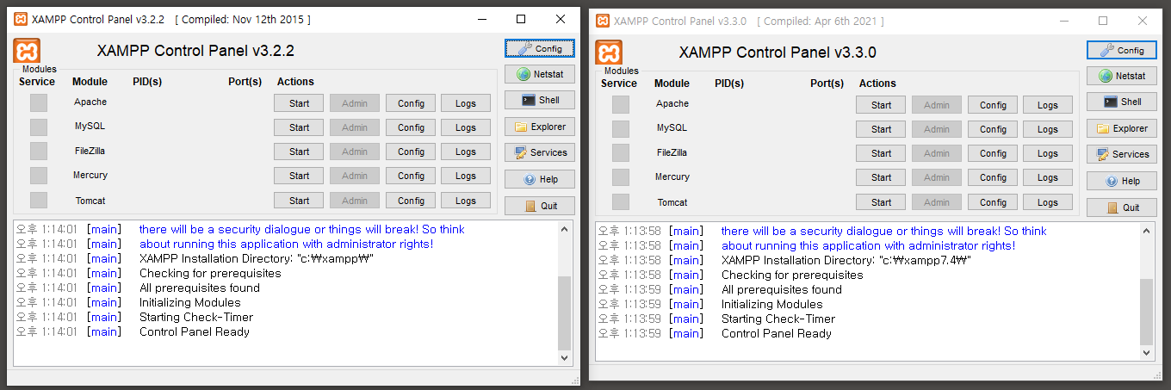
Task: Open Apache Config in v3.3.0 window
Action: [x=993, y=105]
